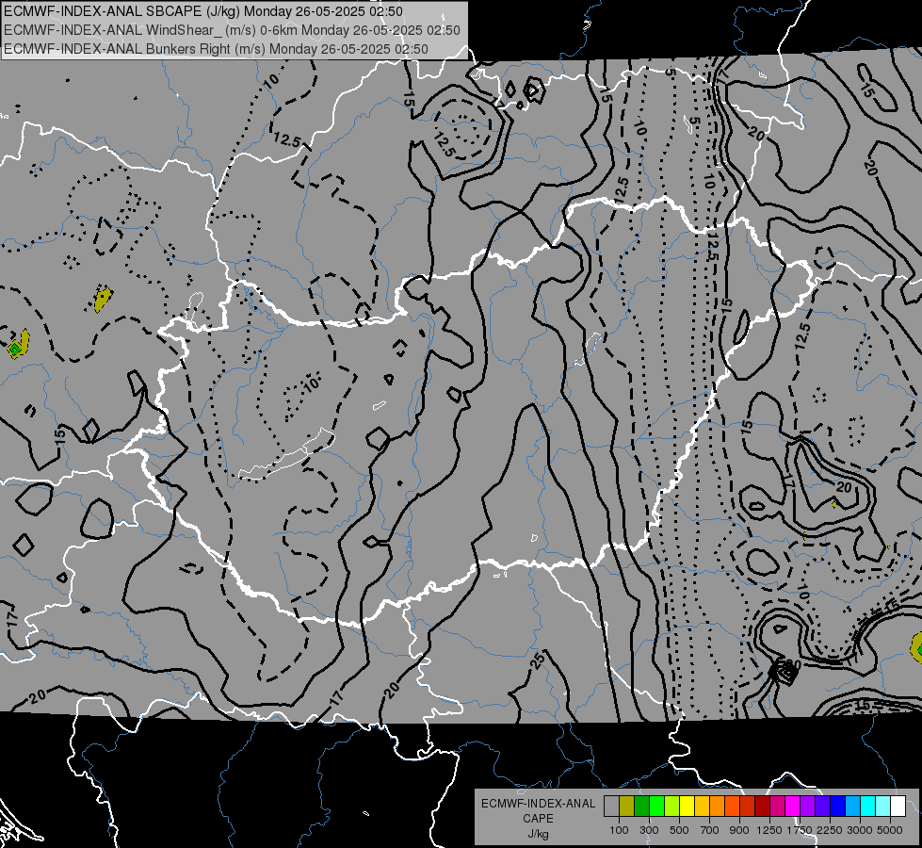Screen dimensions: 922x848
Task: Click the 300 legend scale value
Action: (649, 830)
